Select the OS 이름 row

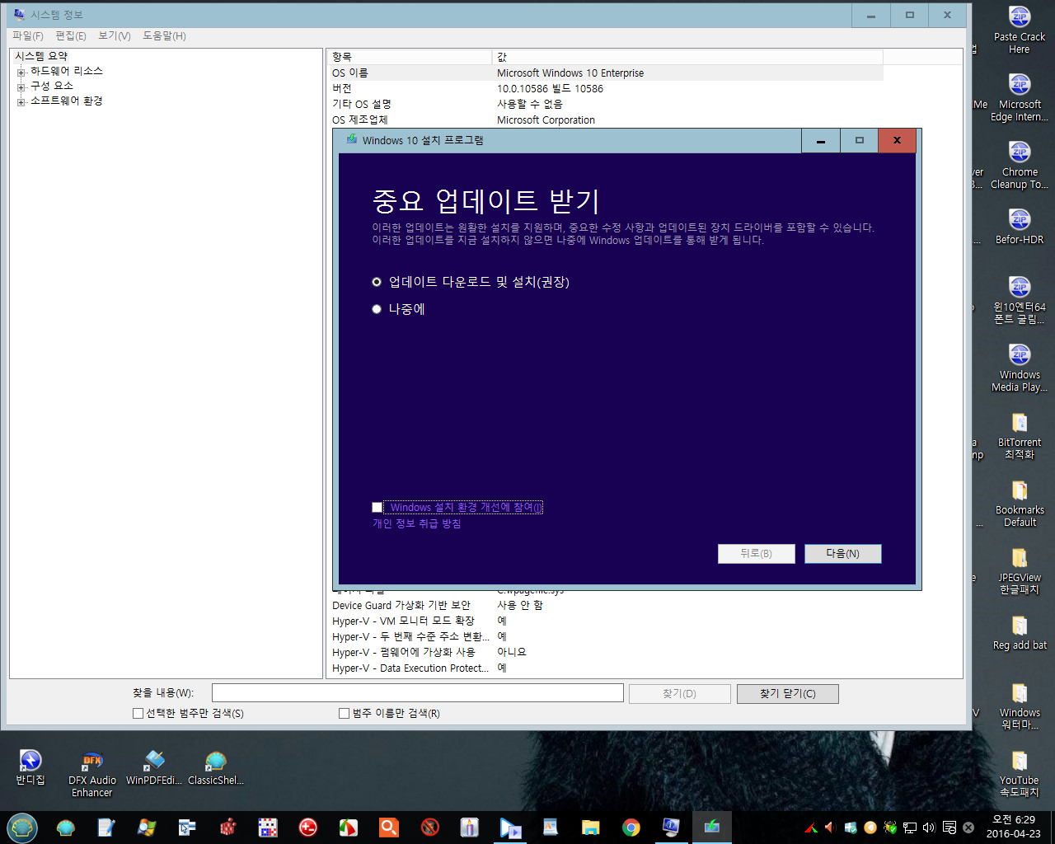point(606,73)
